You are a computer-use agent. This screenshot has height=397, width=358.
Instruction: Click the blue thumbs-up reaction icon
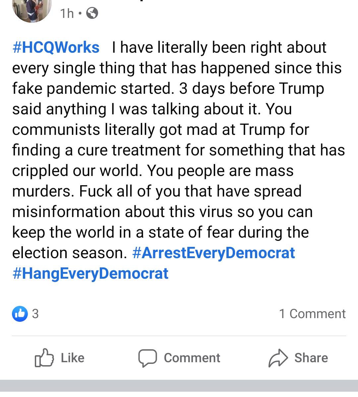20,314
